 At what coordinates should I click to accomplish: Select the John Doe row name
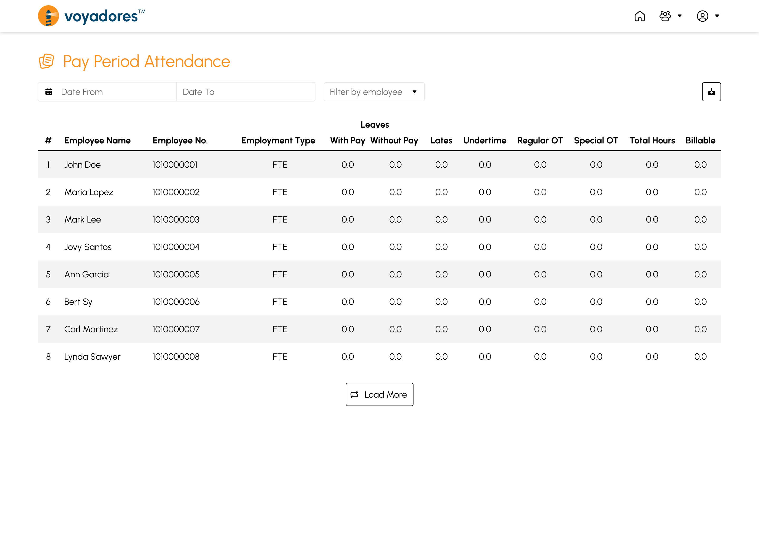pos(82,165)
